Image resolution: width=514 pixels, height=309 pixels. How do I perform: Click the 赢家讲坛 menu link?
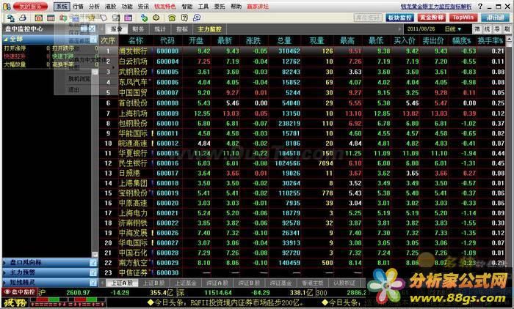tap(258, 7)
